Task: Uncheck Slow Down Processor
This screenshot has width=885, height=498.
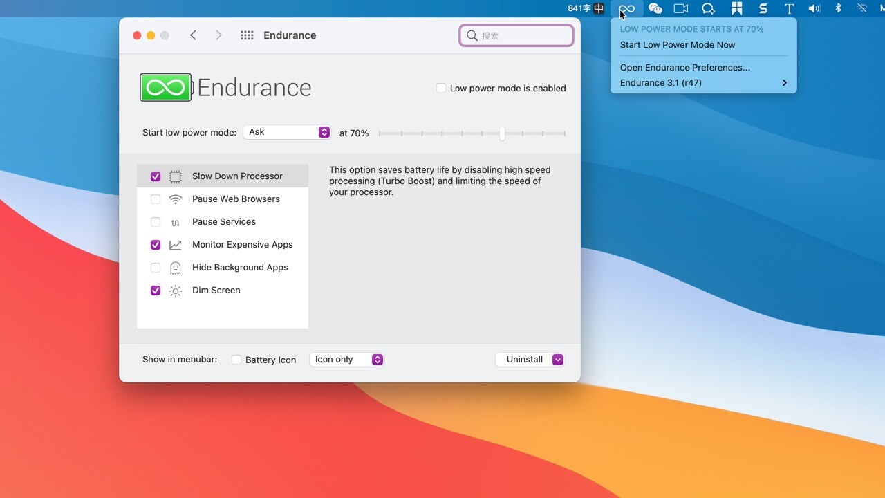Action: pyautogui.click(x=156, y=176)
